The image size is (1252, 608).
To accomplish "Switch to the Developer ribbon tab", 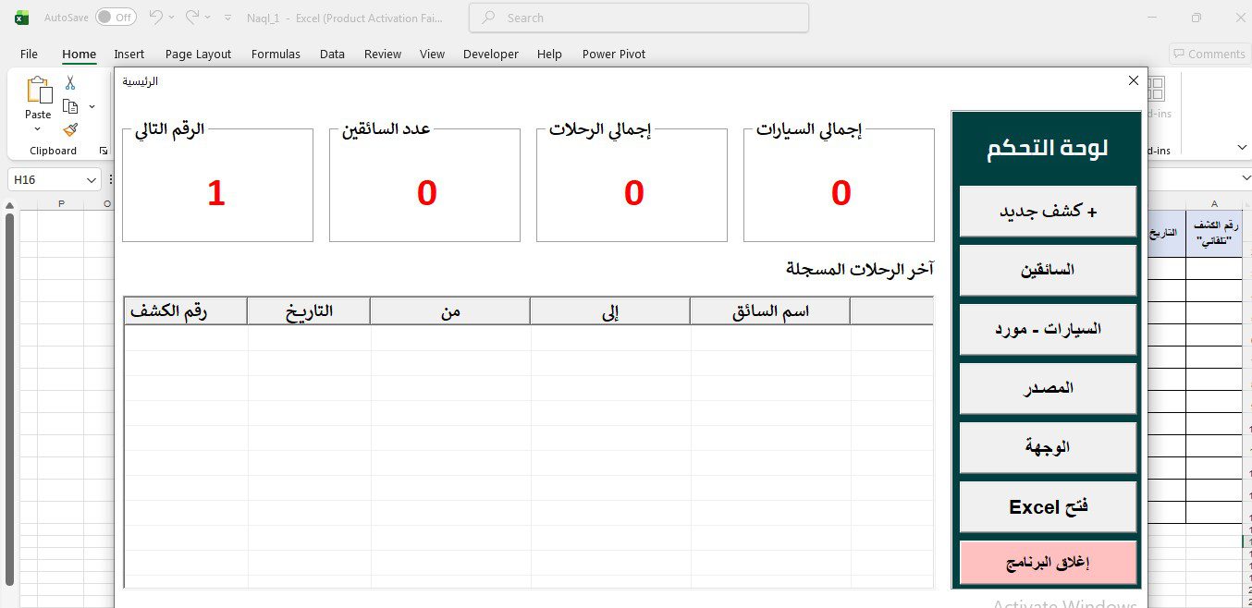I will (x=490, y=54).
